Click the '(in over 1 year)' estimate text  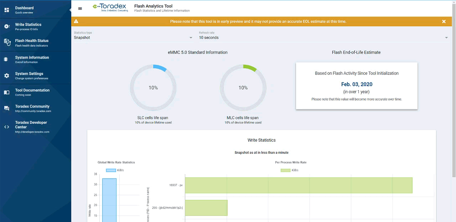[356, 92]
